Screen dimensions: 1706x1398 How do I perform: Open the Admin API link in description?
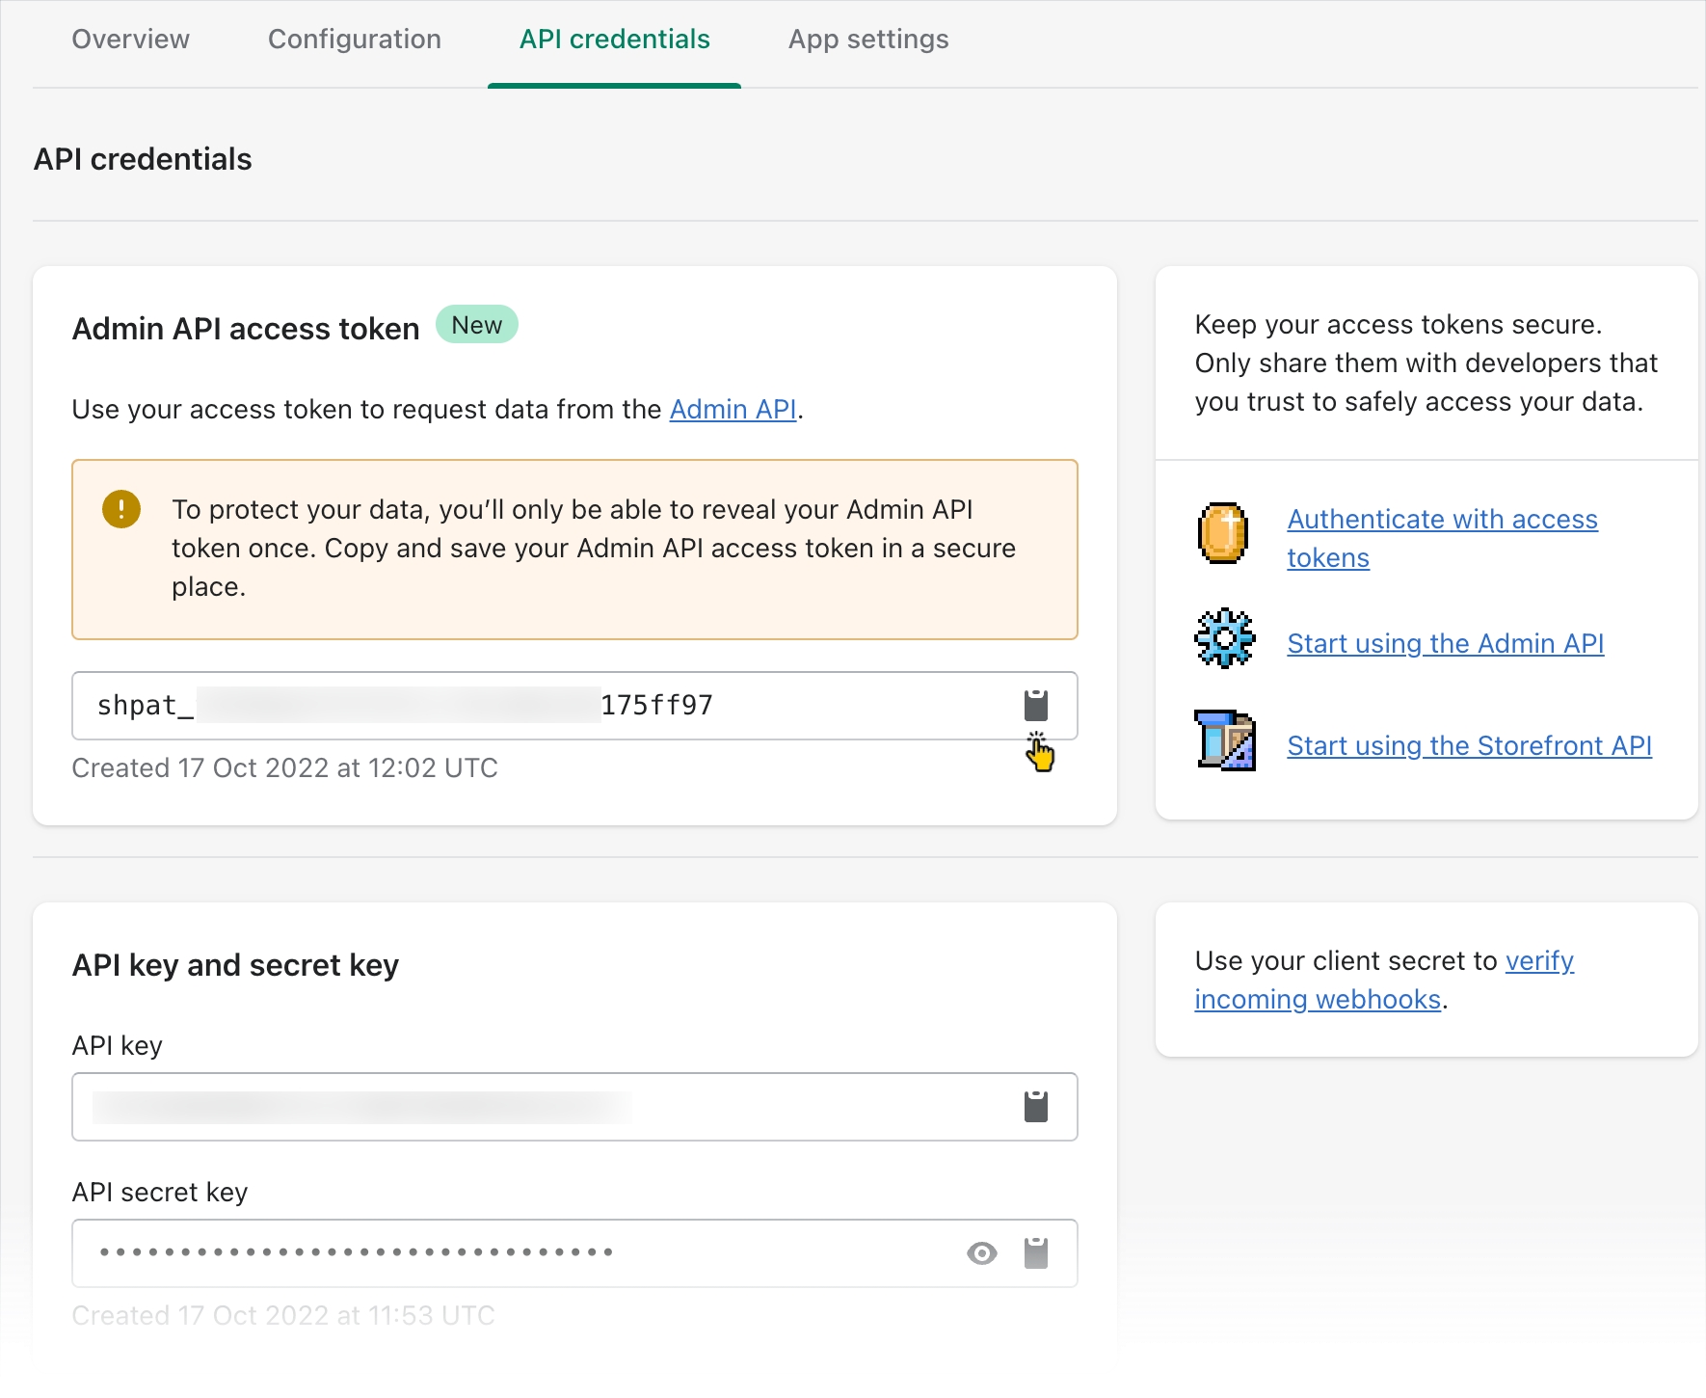coord(733,410)
